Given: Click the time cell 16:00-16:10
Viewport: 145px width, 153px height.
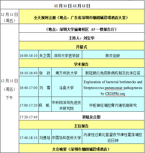Looking at the screenshot, I should [29, 55].
